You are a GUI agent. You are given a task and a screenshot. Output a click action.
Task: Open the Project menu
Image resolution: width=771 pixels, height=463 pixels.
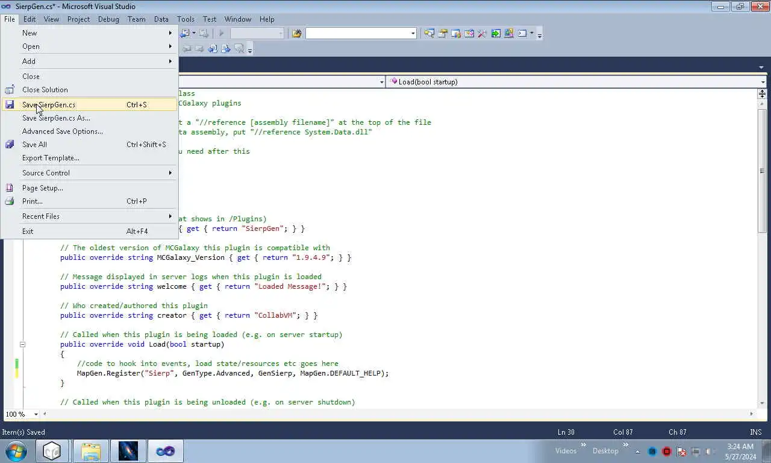[x=78, y=19]
